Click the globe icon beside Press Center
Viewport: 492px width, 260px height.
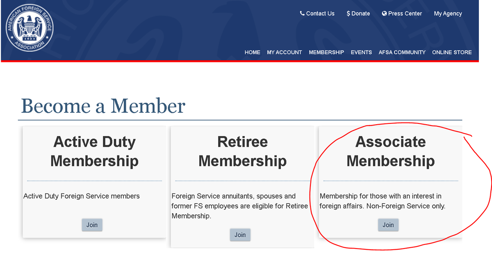pyautogui.click(x=384, y=14)
